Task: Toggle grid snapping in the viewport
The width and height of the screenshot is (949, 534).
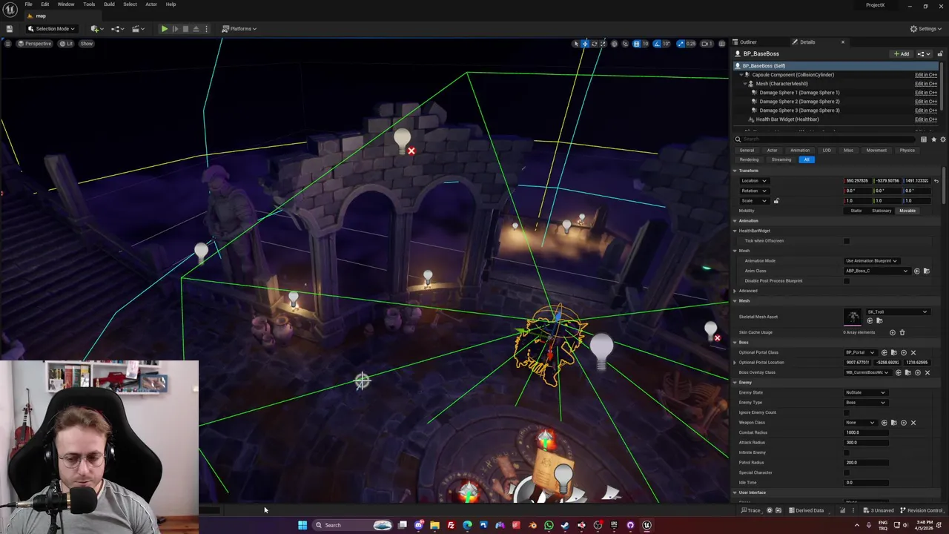Action: [636, 44]
